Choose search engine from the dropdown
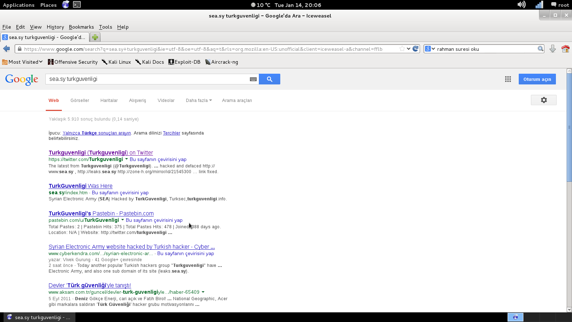This screenshot has height=322, width=572. point(430,49)
